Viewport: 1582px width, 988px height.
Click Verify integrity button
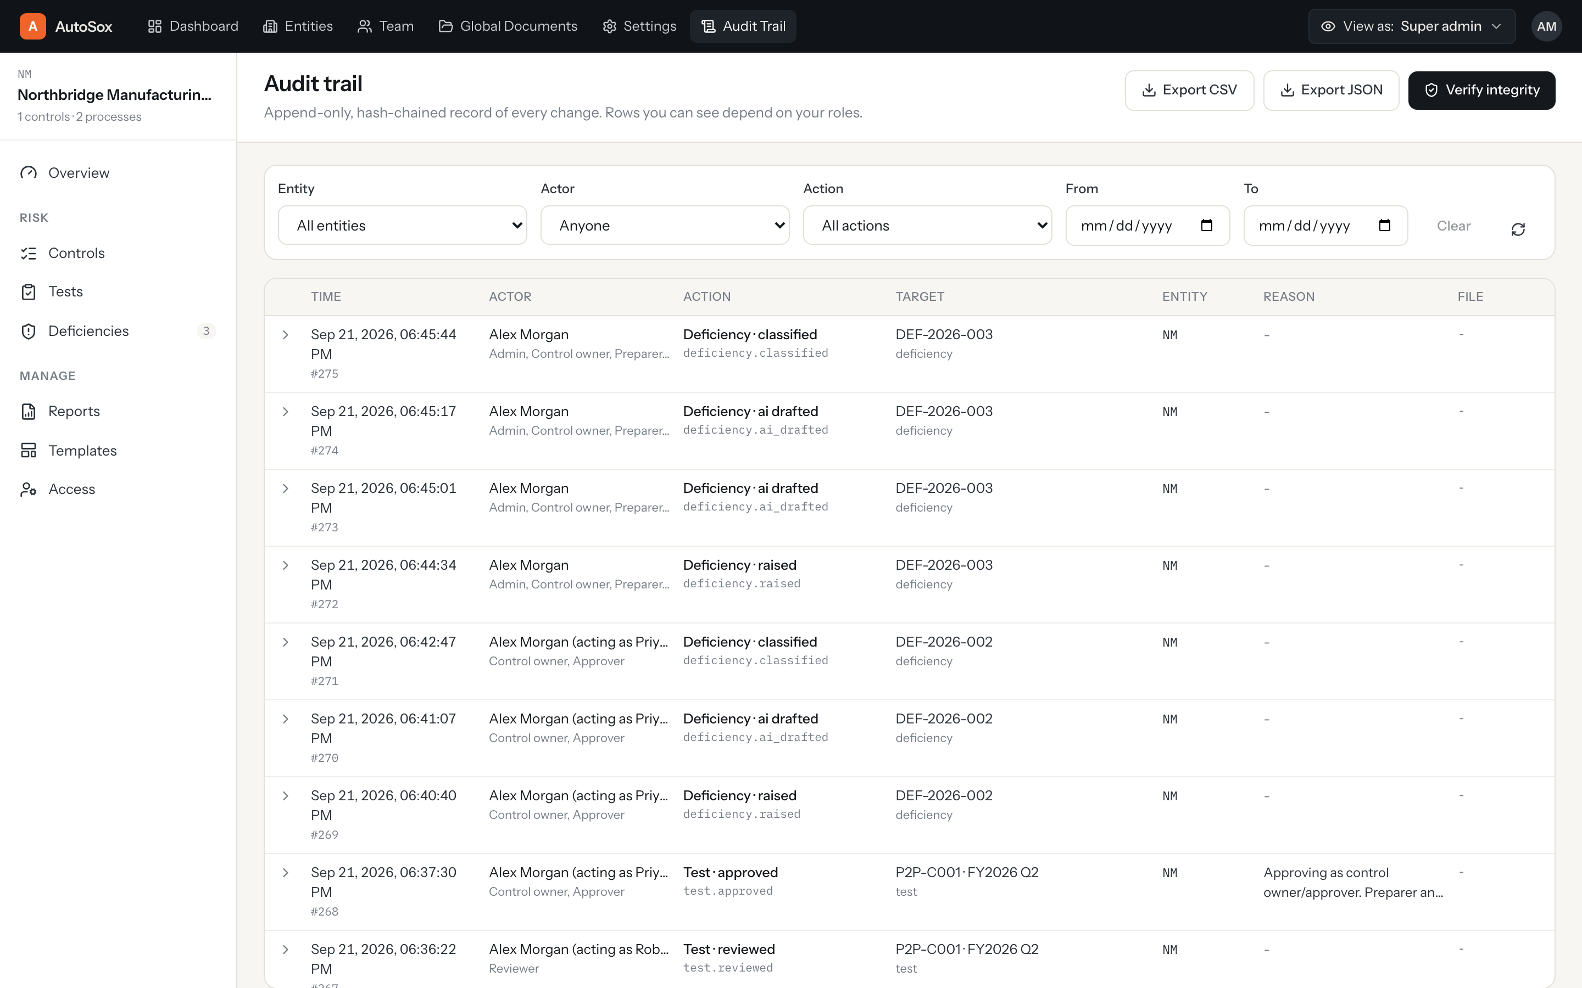[1481, 90]
